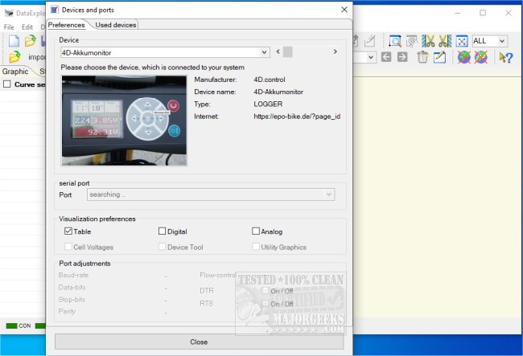
Task: Click the Devices and ports dialog title icon
Action: coord(55,10)
